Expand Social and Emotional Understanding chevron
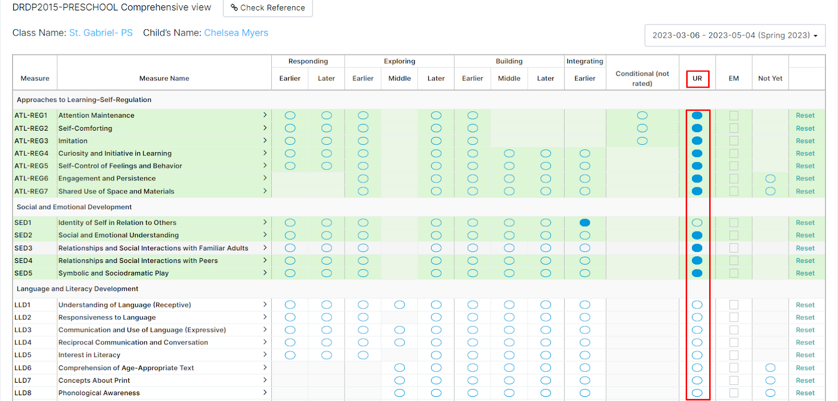The width and height of the screenshot is (838, 401). pos(264,235)
